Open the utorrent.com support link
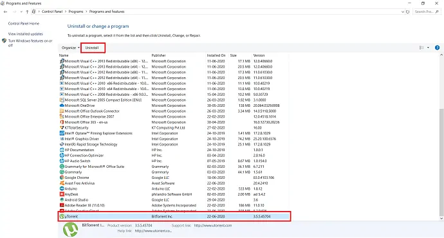The height and width of the screenshot is (238, 444). click(x=213, y=226)
